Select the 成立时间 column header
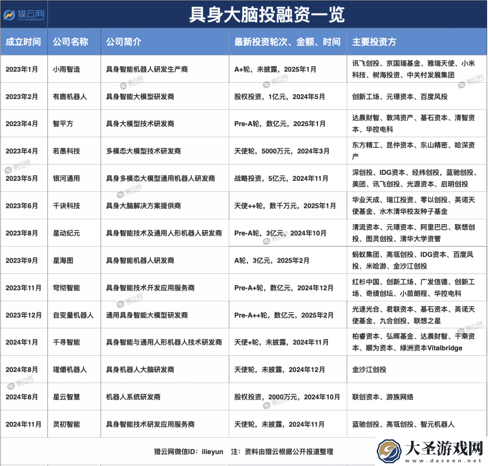Viewport: 488px width, 466px height. click(x=23, y=42)
